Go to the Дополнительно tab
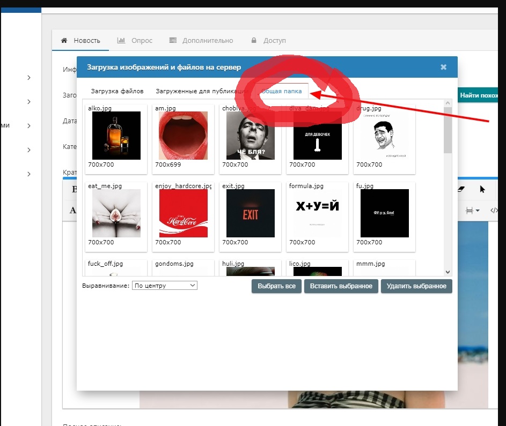 point(201,41)
